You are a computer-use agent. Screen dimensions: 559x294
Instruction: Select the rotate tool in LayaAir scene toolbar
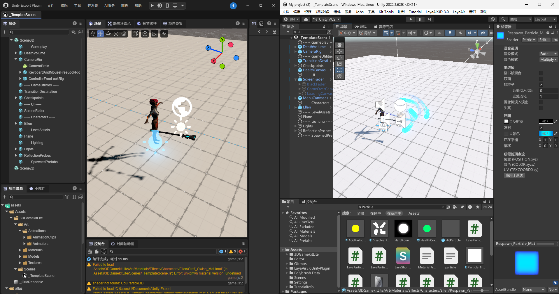pos(108,34)
